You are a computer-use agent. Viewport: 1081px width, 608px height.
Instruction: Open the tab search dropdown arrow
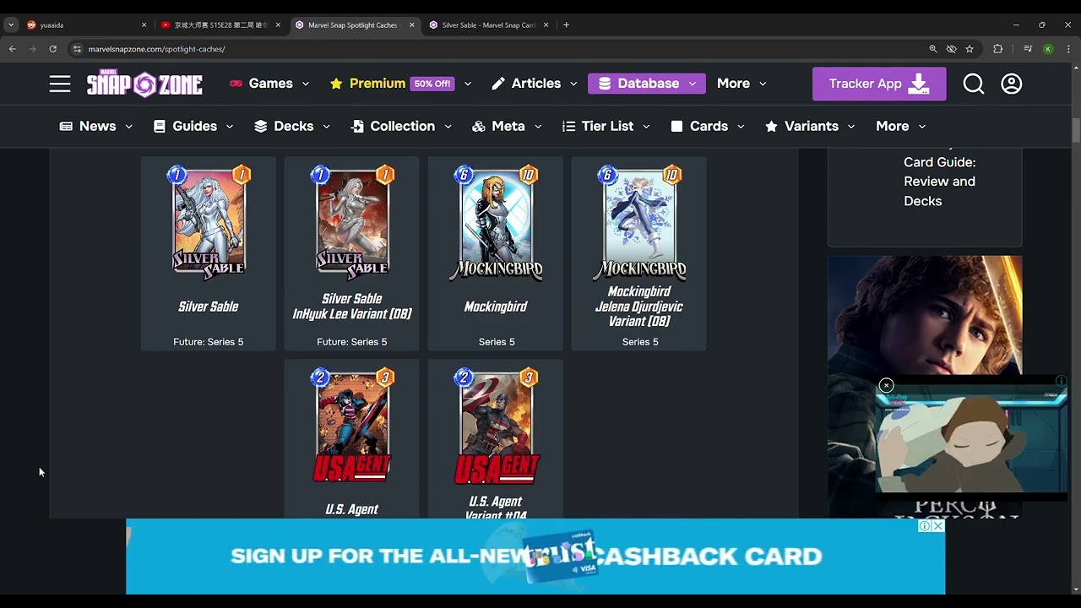[11, 24]
